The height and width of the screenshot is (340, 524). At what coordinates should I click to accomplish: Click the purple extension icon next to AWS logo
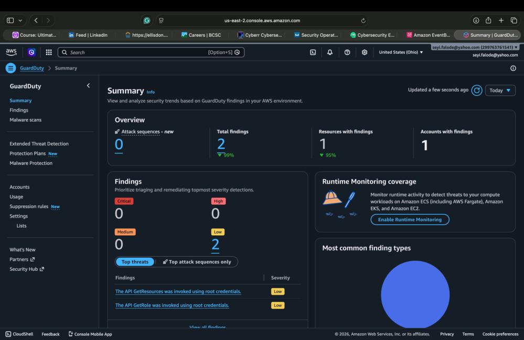(31, 52)
